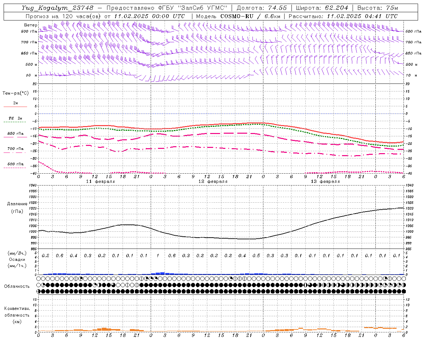Click the 850 гПа temperature legend entry
Image resolution: width=423 pixels, height=338 pixels.
pos(15,135)
